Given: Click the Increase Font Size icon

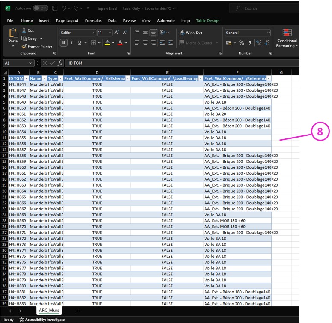Looking at the screenshot, I should 117,33.
